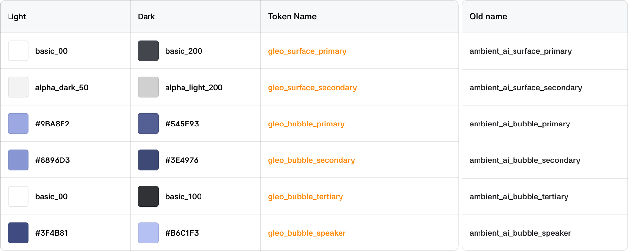Select the #B6C1F3 color swatch

click(x=148, y=233)
